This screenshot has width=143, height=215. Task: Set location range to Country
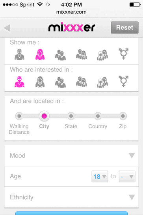(98, 116)
